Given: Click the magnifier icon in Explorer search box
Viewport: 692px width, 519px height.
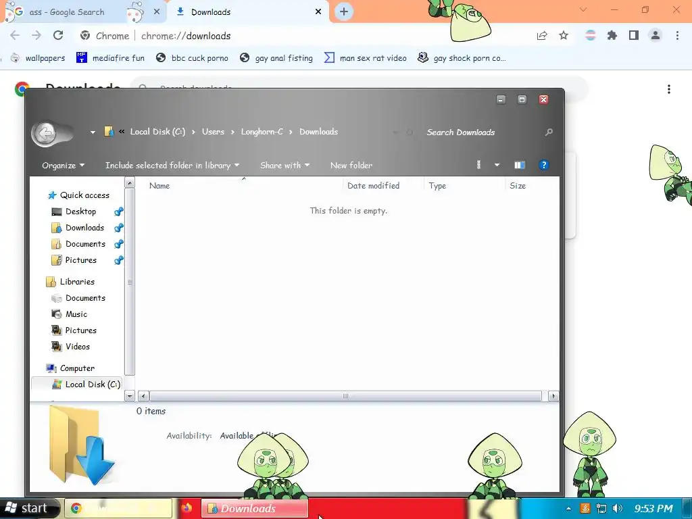Looking at the screenshot, I should click(549, 132).
